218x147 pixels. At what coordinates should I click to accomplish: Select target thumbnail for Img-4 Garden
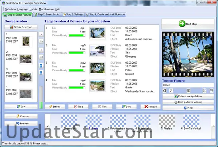tap(97, 86)
